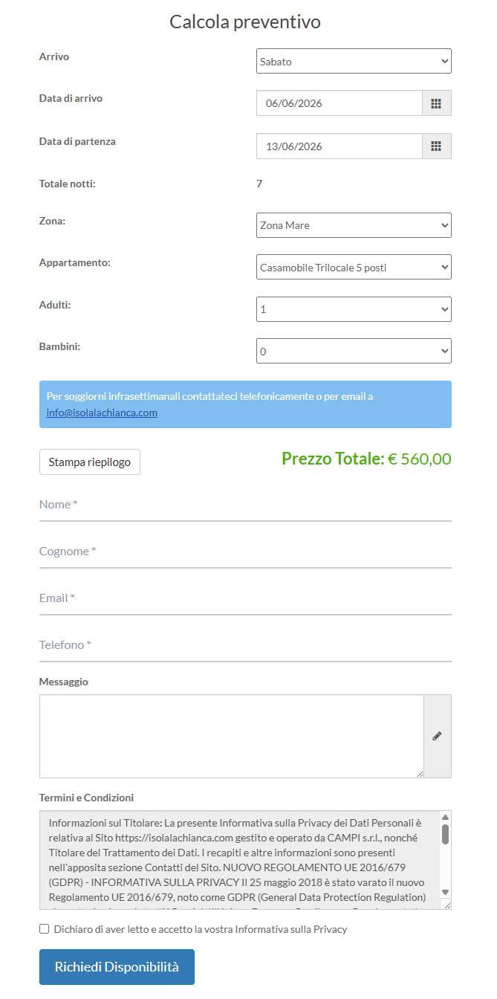Click the terms and conditions scrollbar thumb
This screenshot has width=497, height=999.
445,834
